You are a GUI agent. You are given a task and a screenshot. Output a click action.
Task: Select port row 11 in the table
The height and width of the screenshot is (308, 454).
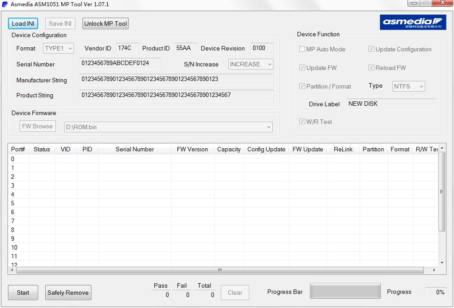point(223,256)
